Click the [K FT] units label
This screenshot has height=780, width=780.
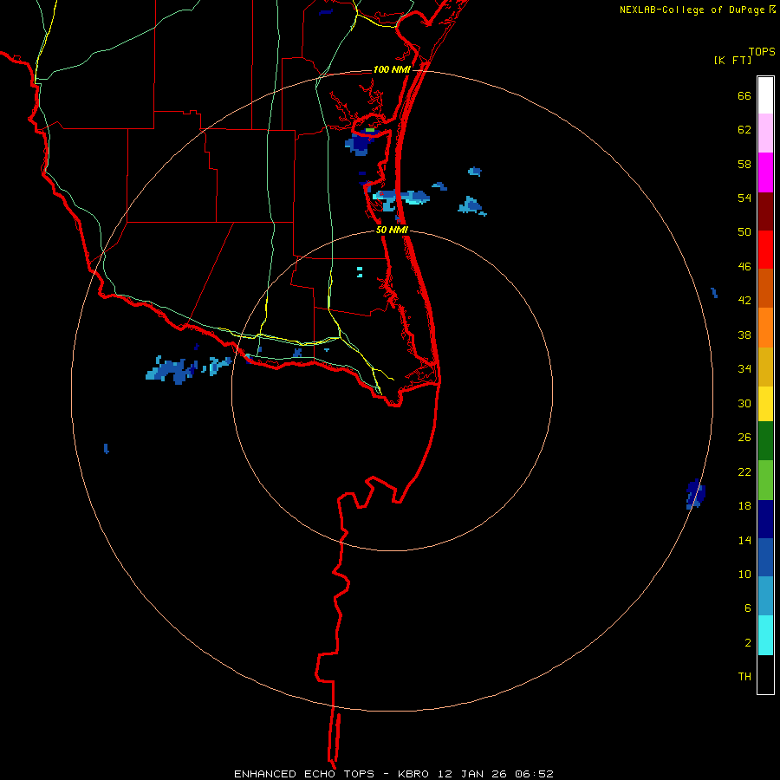[732, 61]
